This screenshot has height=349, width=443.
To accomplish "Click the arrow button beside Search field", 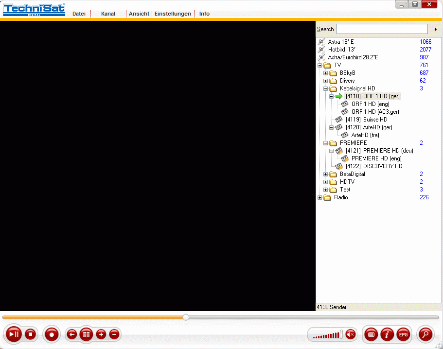I will 435,29.
